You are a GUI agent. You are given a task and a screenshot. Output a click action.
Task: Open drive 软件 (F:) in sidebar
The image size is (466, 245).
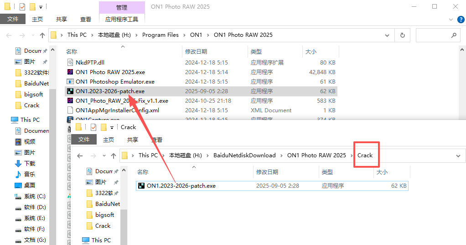(30, 229)
